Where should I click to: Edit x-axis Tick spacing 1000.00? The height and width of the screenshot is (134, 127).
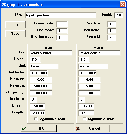[x=41, y=93]
